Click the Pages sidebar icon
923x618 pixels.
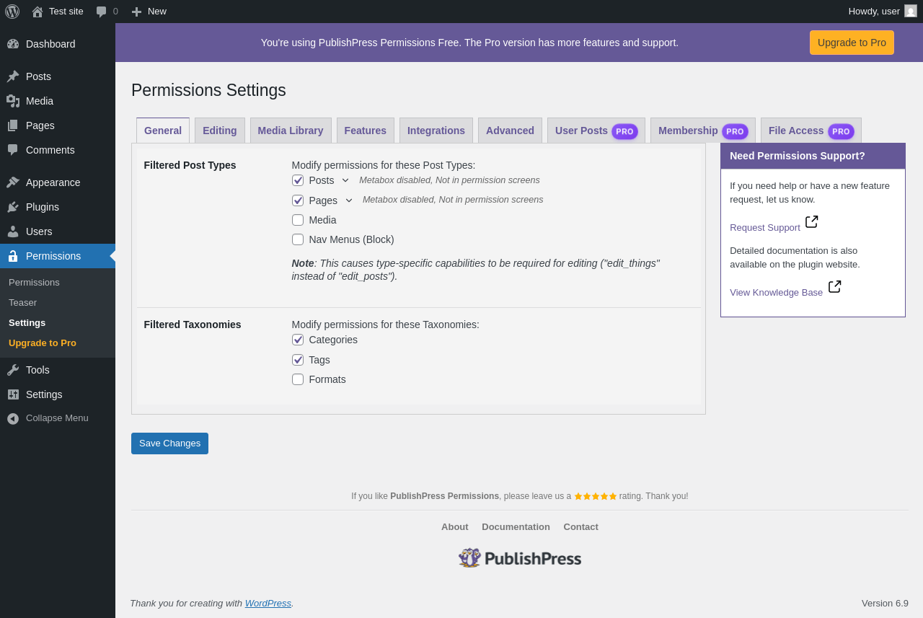pos(13,125)
